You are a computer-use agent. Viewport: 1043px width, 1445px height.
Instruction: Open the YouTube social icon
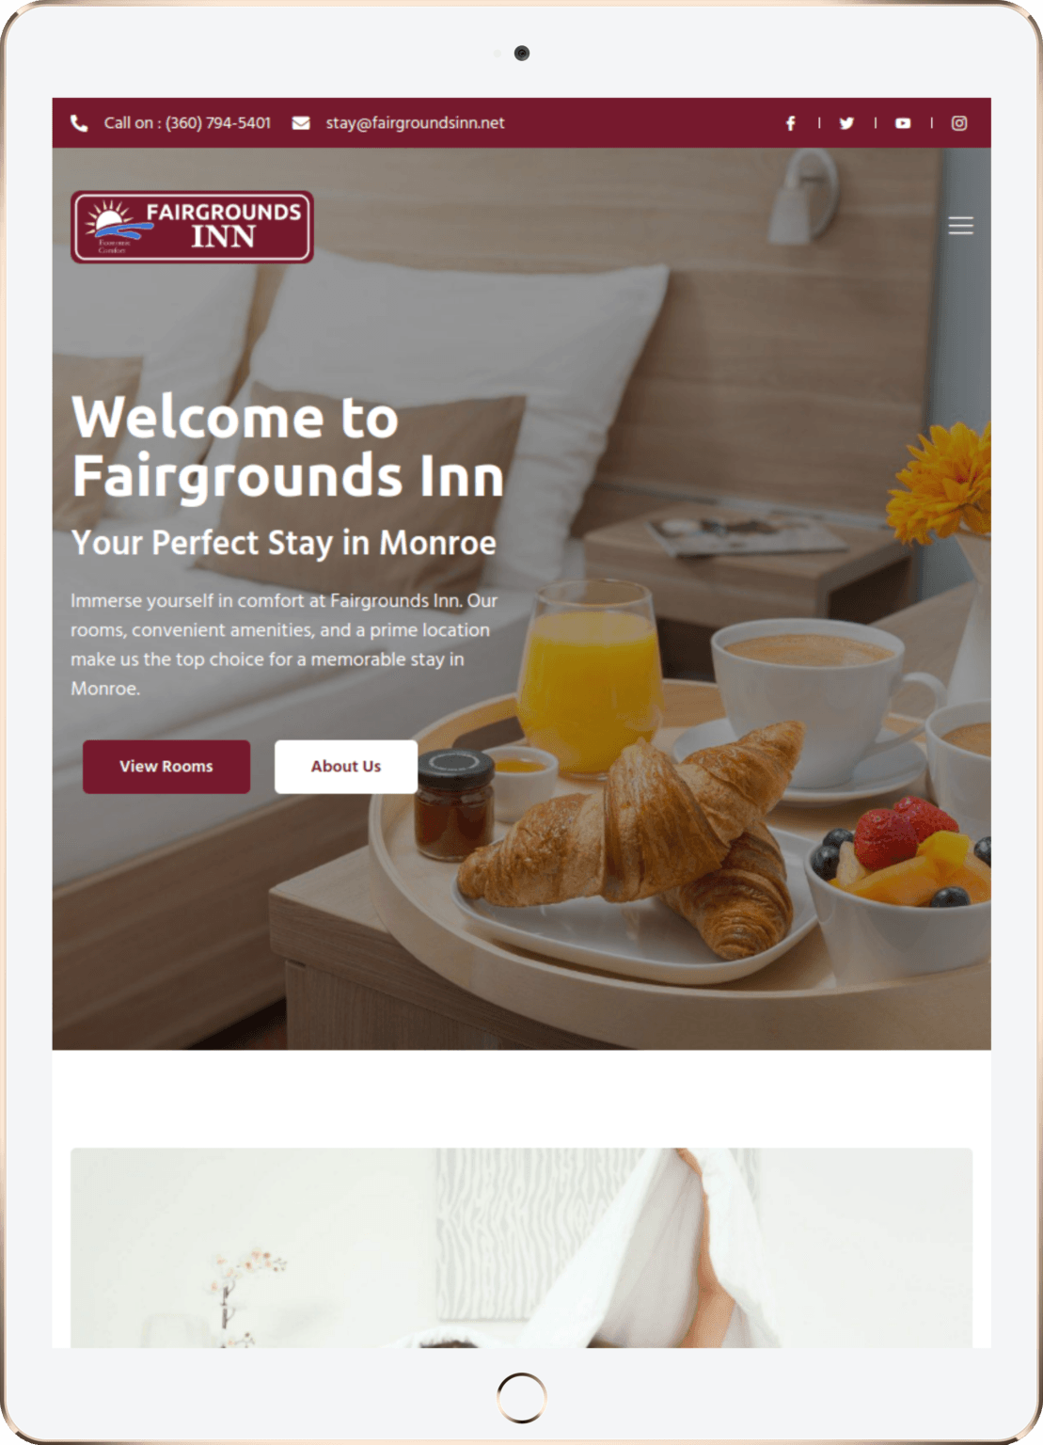point(903,123)
